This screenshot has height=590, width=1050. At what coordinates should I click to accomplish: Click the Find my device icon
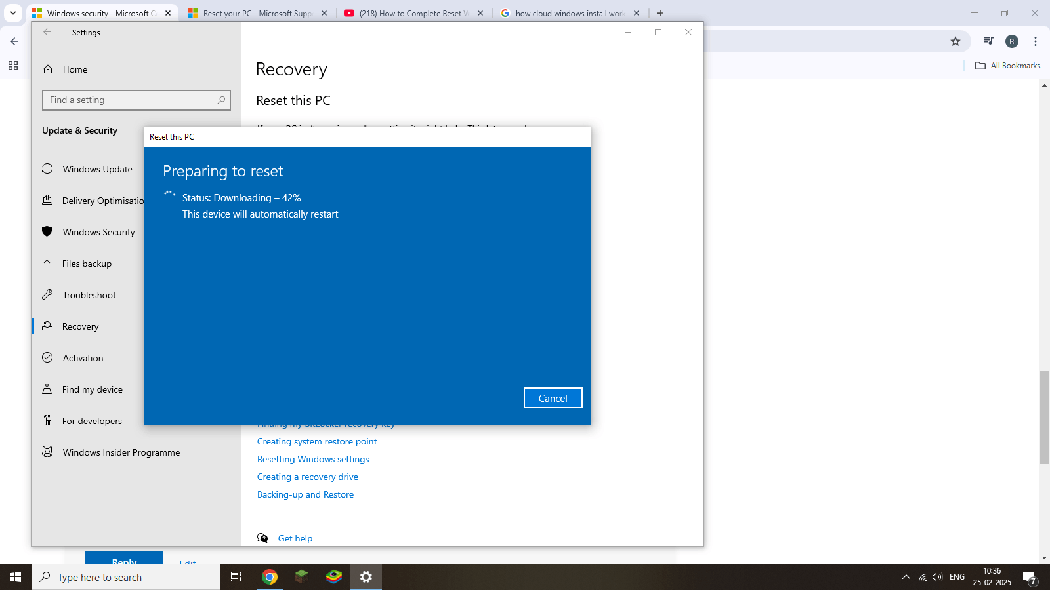pos(47,389)
